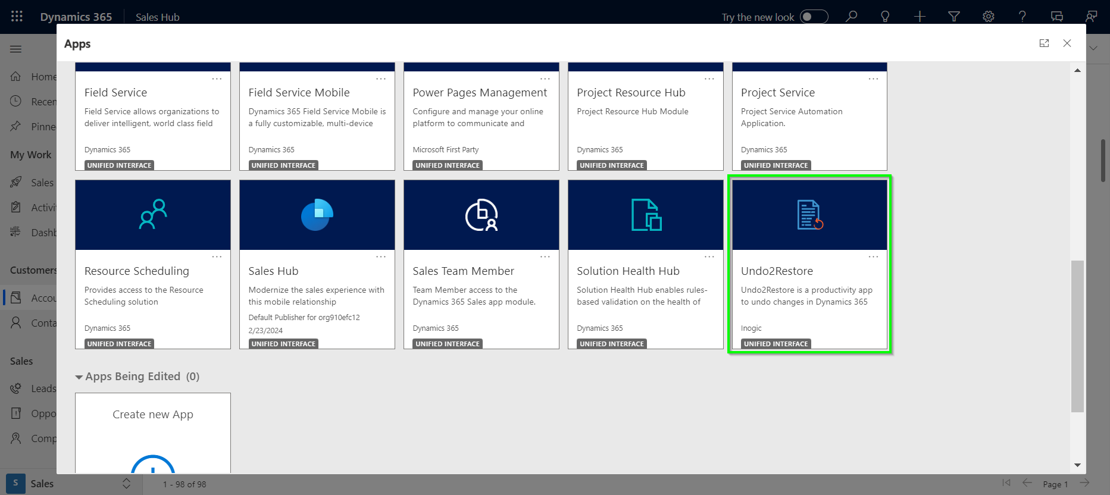The height and width of the screenshot is (495, 1110).
Task: Click the plus quick create icon
Action: pyautogui.click(x=920, y=17)
